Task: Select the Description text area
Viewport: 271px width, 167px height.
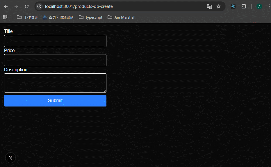Action: coord(55,83)
